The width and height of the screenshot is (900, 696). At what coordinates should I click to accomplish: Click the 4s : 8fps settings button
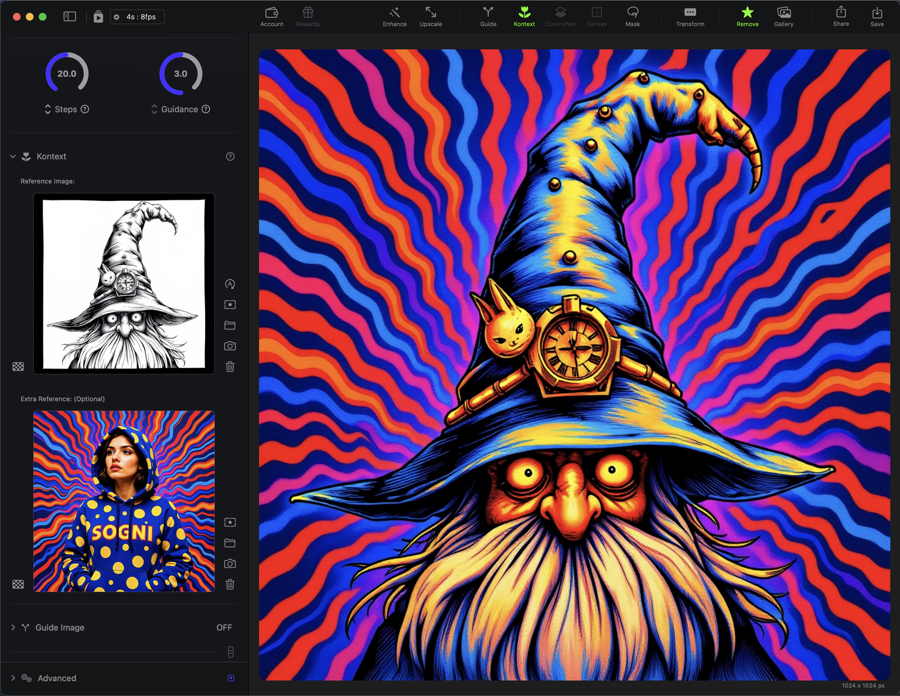pyautogui.click(x=137, y=17)
